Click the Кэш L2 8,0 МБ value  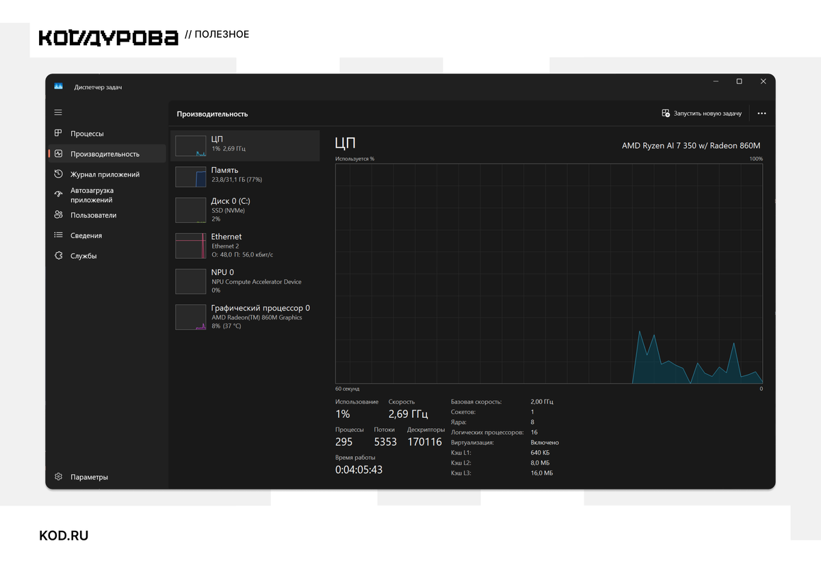[x=540, y=463]
